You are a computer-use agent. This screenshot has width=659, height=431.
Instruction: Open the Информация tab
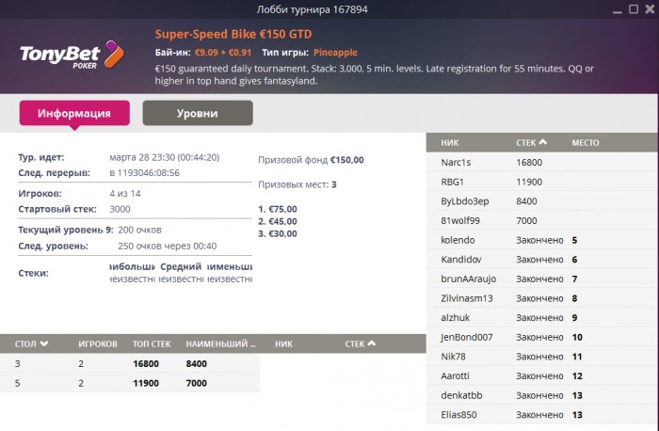tap(74, 113)
